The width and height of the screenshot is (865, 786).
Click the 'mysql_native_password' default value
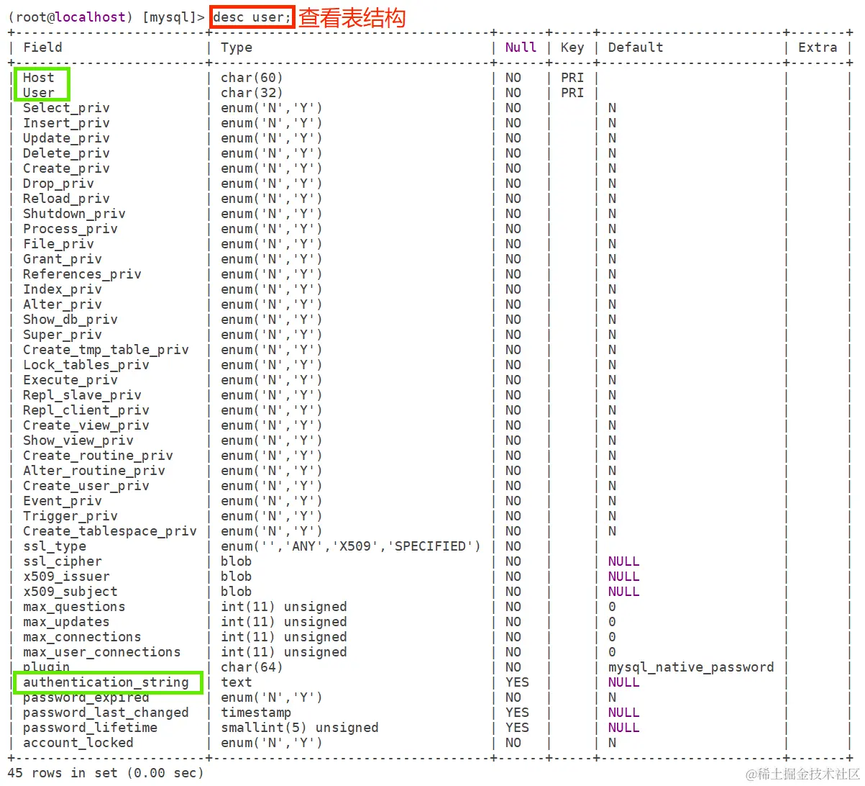(691, 667)
